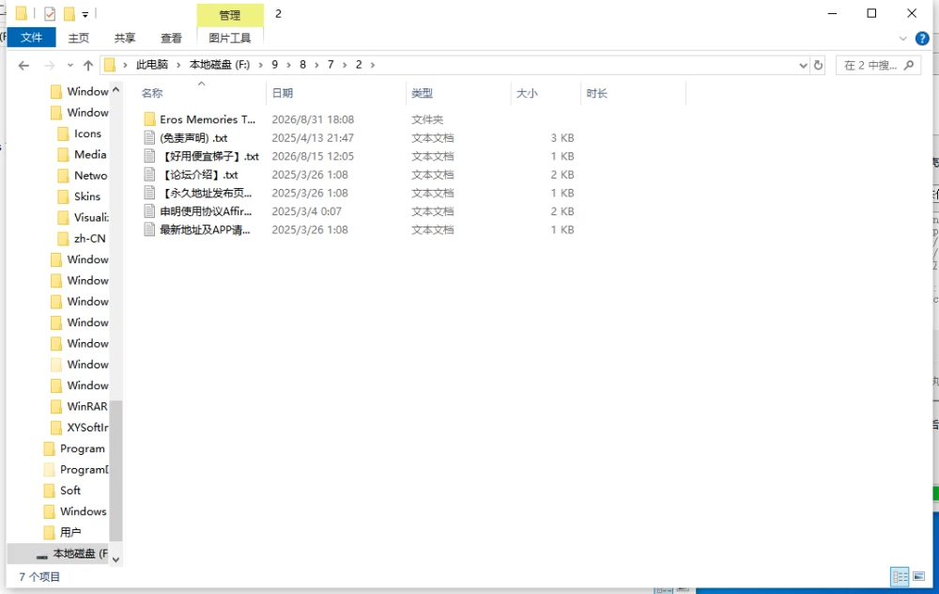939x594 pixels.
Task: Click the search magnifier icon
Action: coord(909,66)
